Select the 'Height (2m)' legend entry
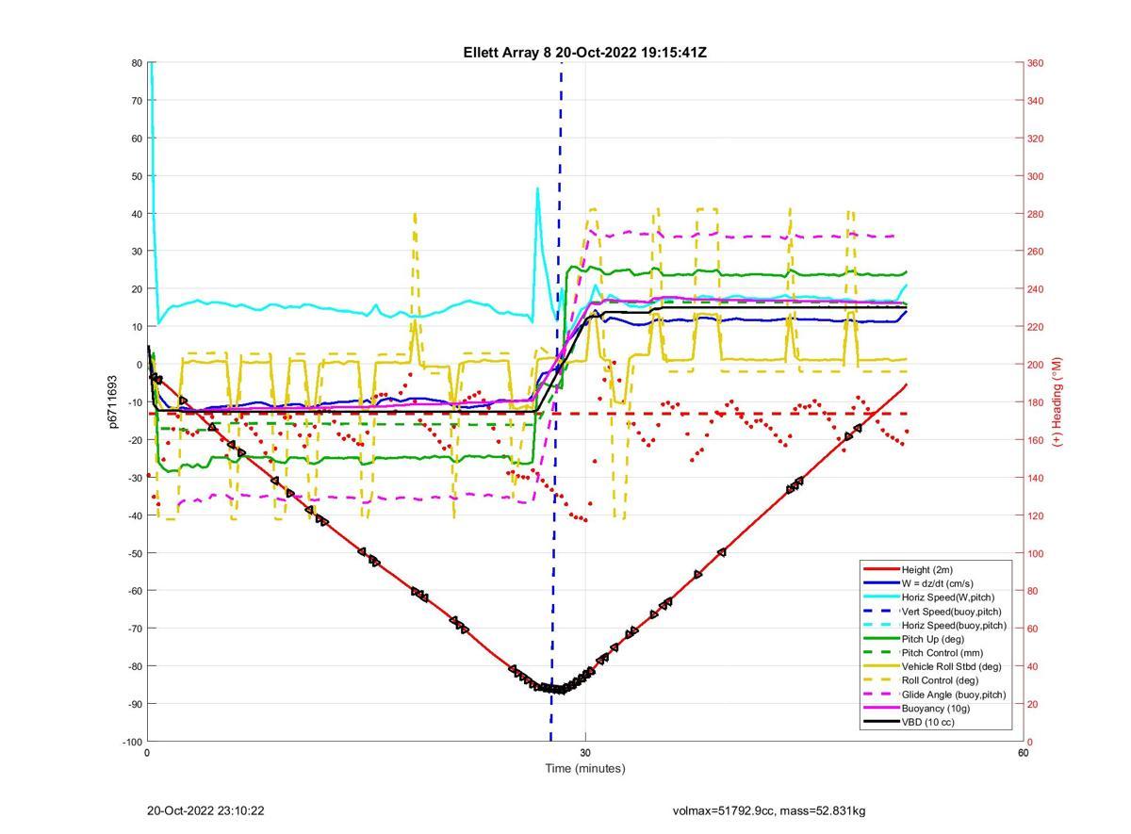 click(x=927, y=569)
